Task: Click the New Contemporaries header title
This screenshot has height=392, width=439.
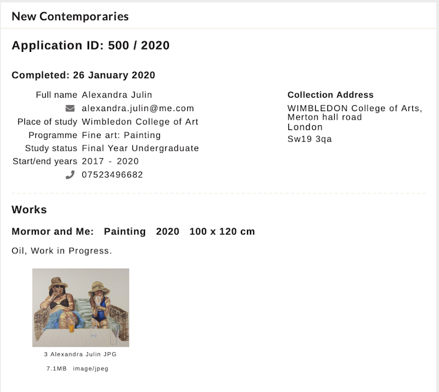Action: tap(70, 16)
